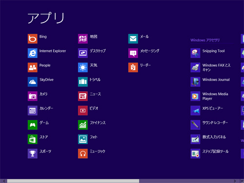Open the 地図 maps icon

pyautogui.click(x=83, y=39)
